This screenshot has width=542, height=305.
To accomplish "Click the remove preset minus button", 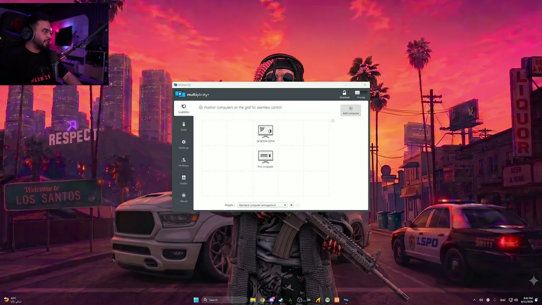I will pos(298,205).
